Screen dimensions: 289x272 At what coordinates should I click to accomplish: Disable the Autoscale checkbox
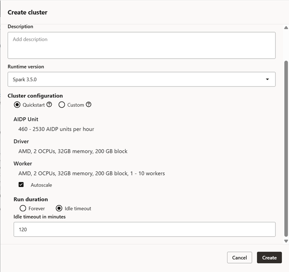[21, 185]
